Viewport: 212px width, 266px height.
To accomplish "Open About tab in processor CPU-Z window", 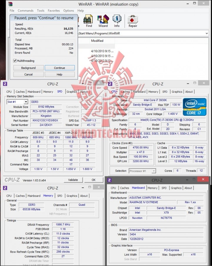I will point(189,92).
